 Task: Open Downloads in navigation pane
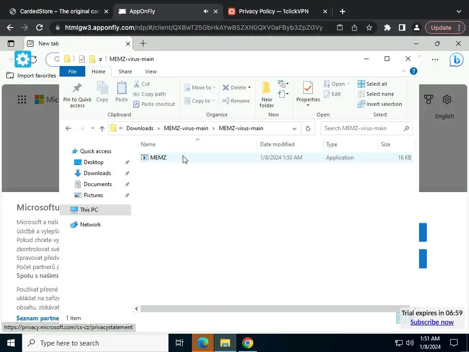pos(97,173)
